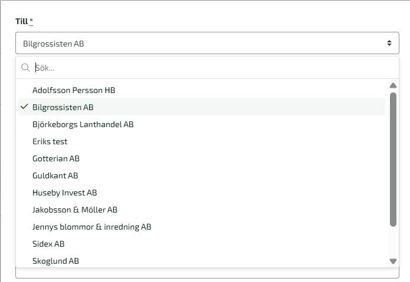410x282 pixels.
Task: Toggle the Till dropdown arrow
Action: (389, 43)
